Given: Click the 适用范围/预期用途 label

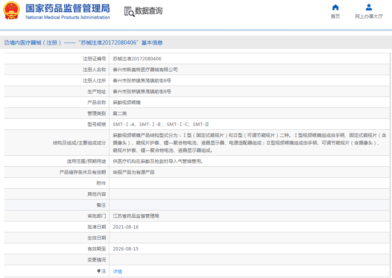Looking at the screenshot, I should pyautogui.click(x=86, y=161).
